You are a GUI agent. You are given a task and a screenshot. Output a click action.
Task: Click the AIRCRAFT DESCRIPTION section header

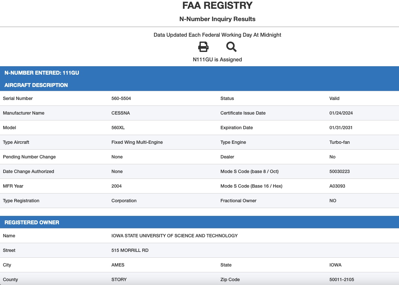point(36,85)
